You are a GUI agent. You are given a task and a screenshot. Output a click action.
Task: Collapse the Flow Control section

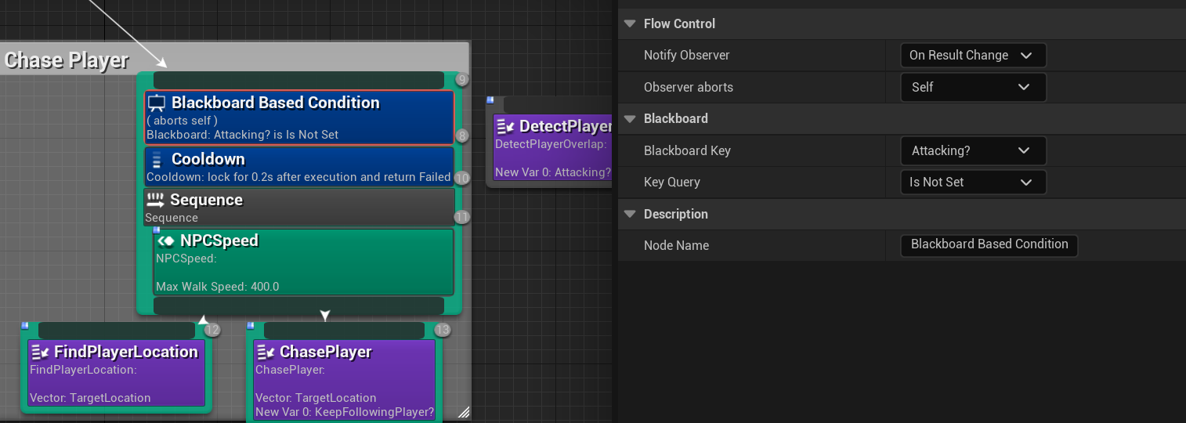pos(629,23)
